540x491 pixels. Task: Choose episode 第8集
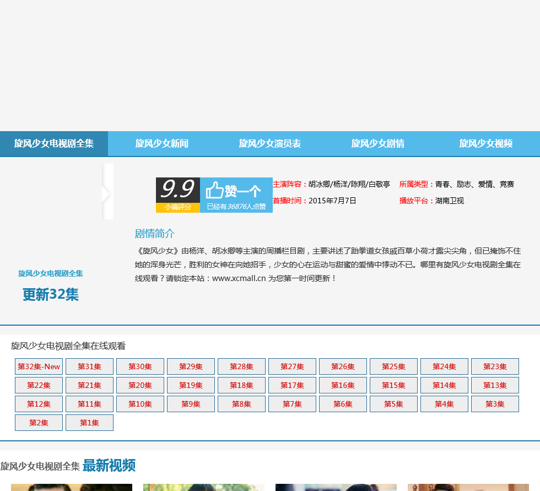pyautogui.click(x=241, y=404)
